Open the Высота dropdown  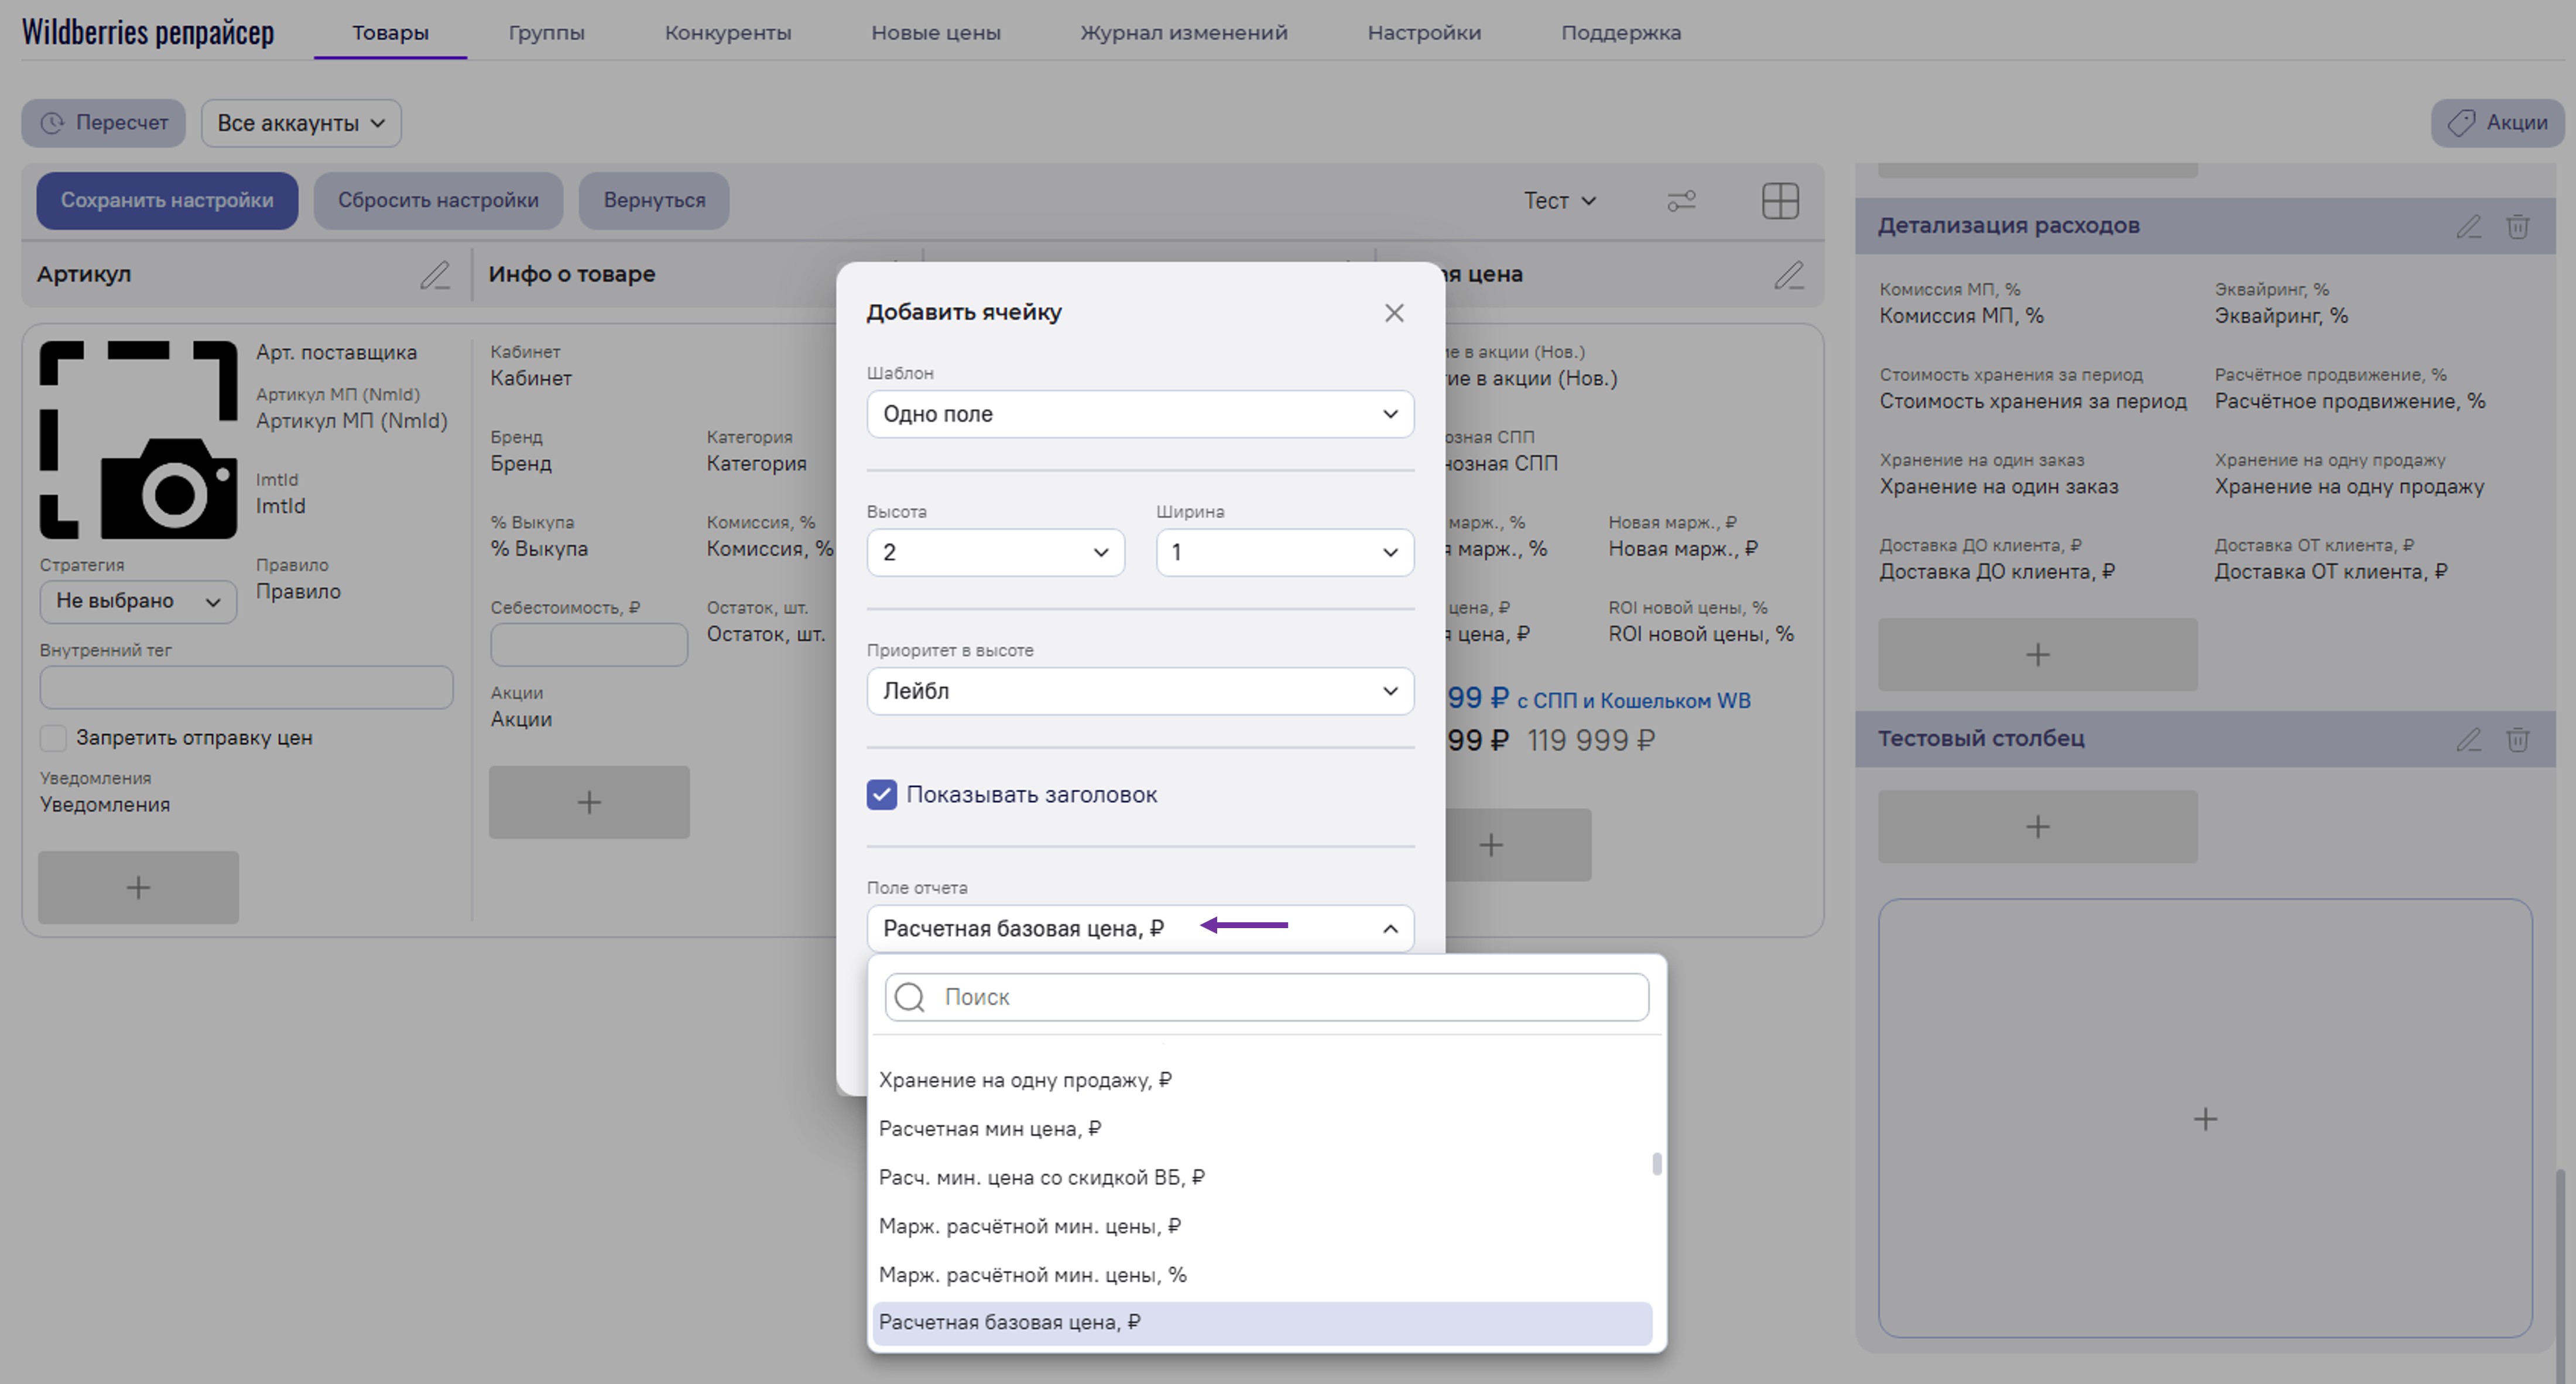pos(994,552)
